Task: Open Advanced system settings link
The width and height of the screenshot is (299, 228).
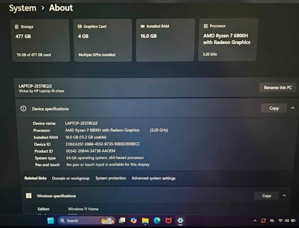Action: 153,178
